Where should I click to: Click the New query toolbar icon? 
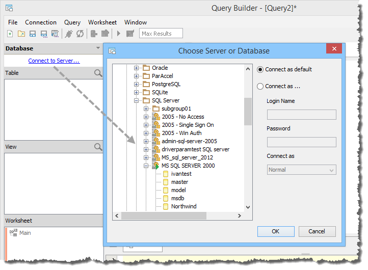tap(10, 34)
